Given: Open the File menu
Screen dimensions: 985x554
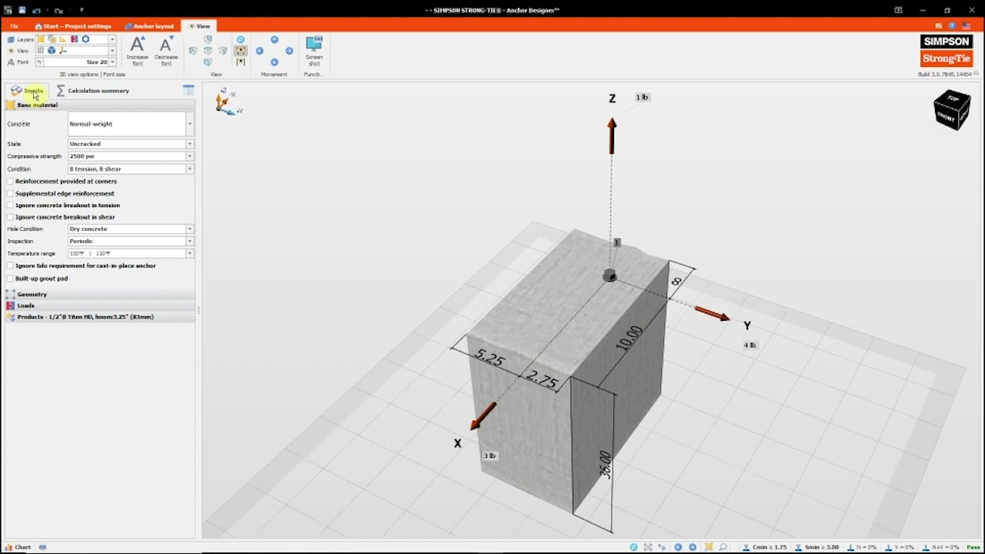Looking at the screenshot, I should click(x=14, y=26).
